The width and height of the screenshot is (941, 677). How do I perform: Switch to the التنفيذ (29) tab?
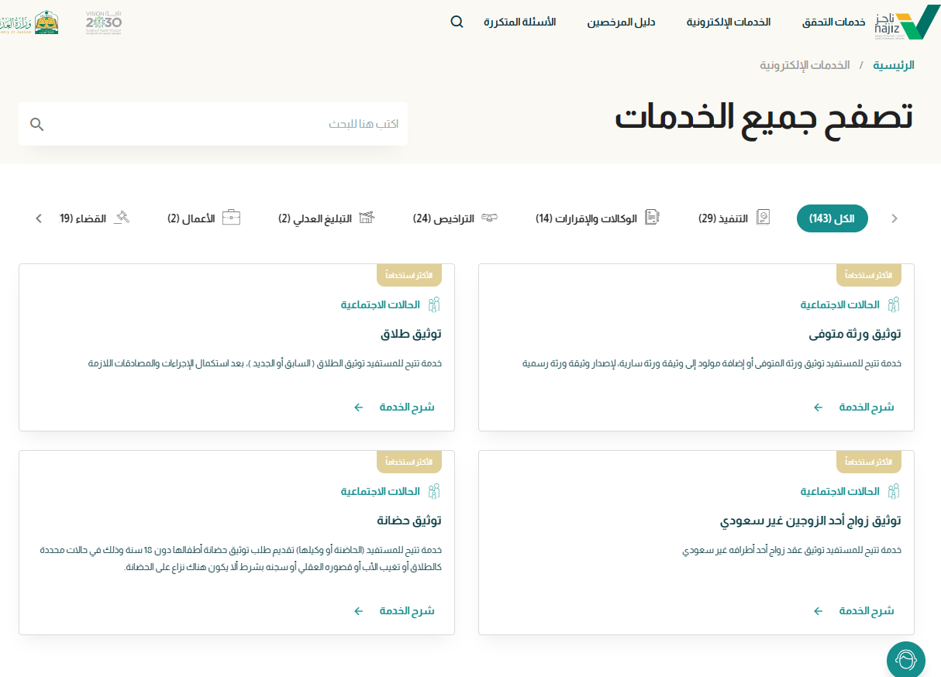(733, 218)
